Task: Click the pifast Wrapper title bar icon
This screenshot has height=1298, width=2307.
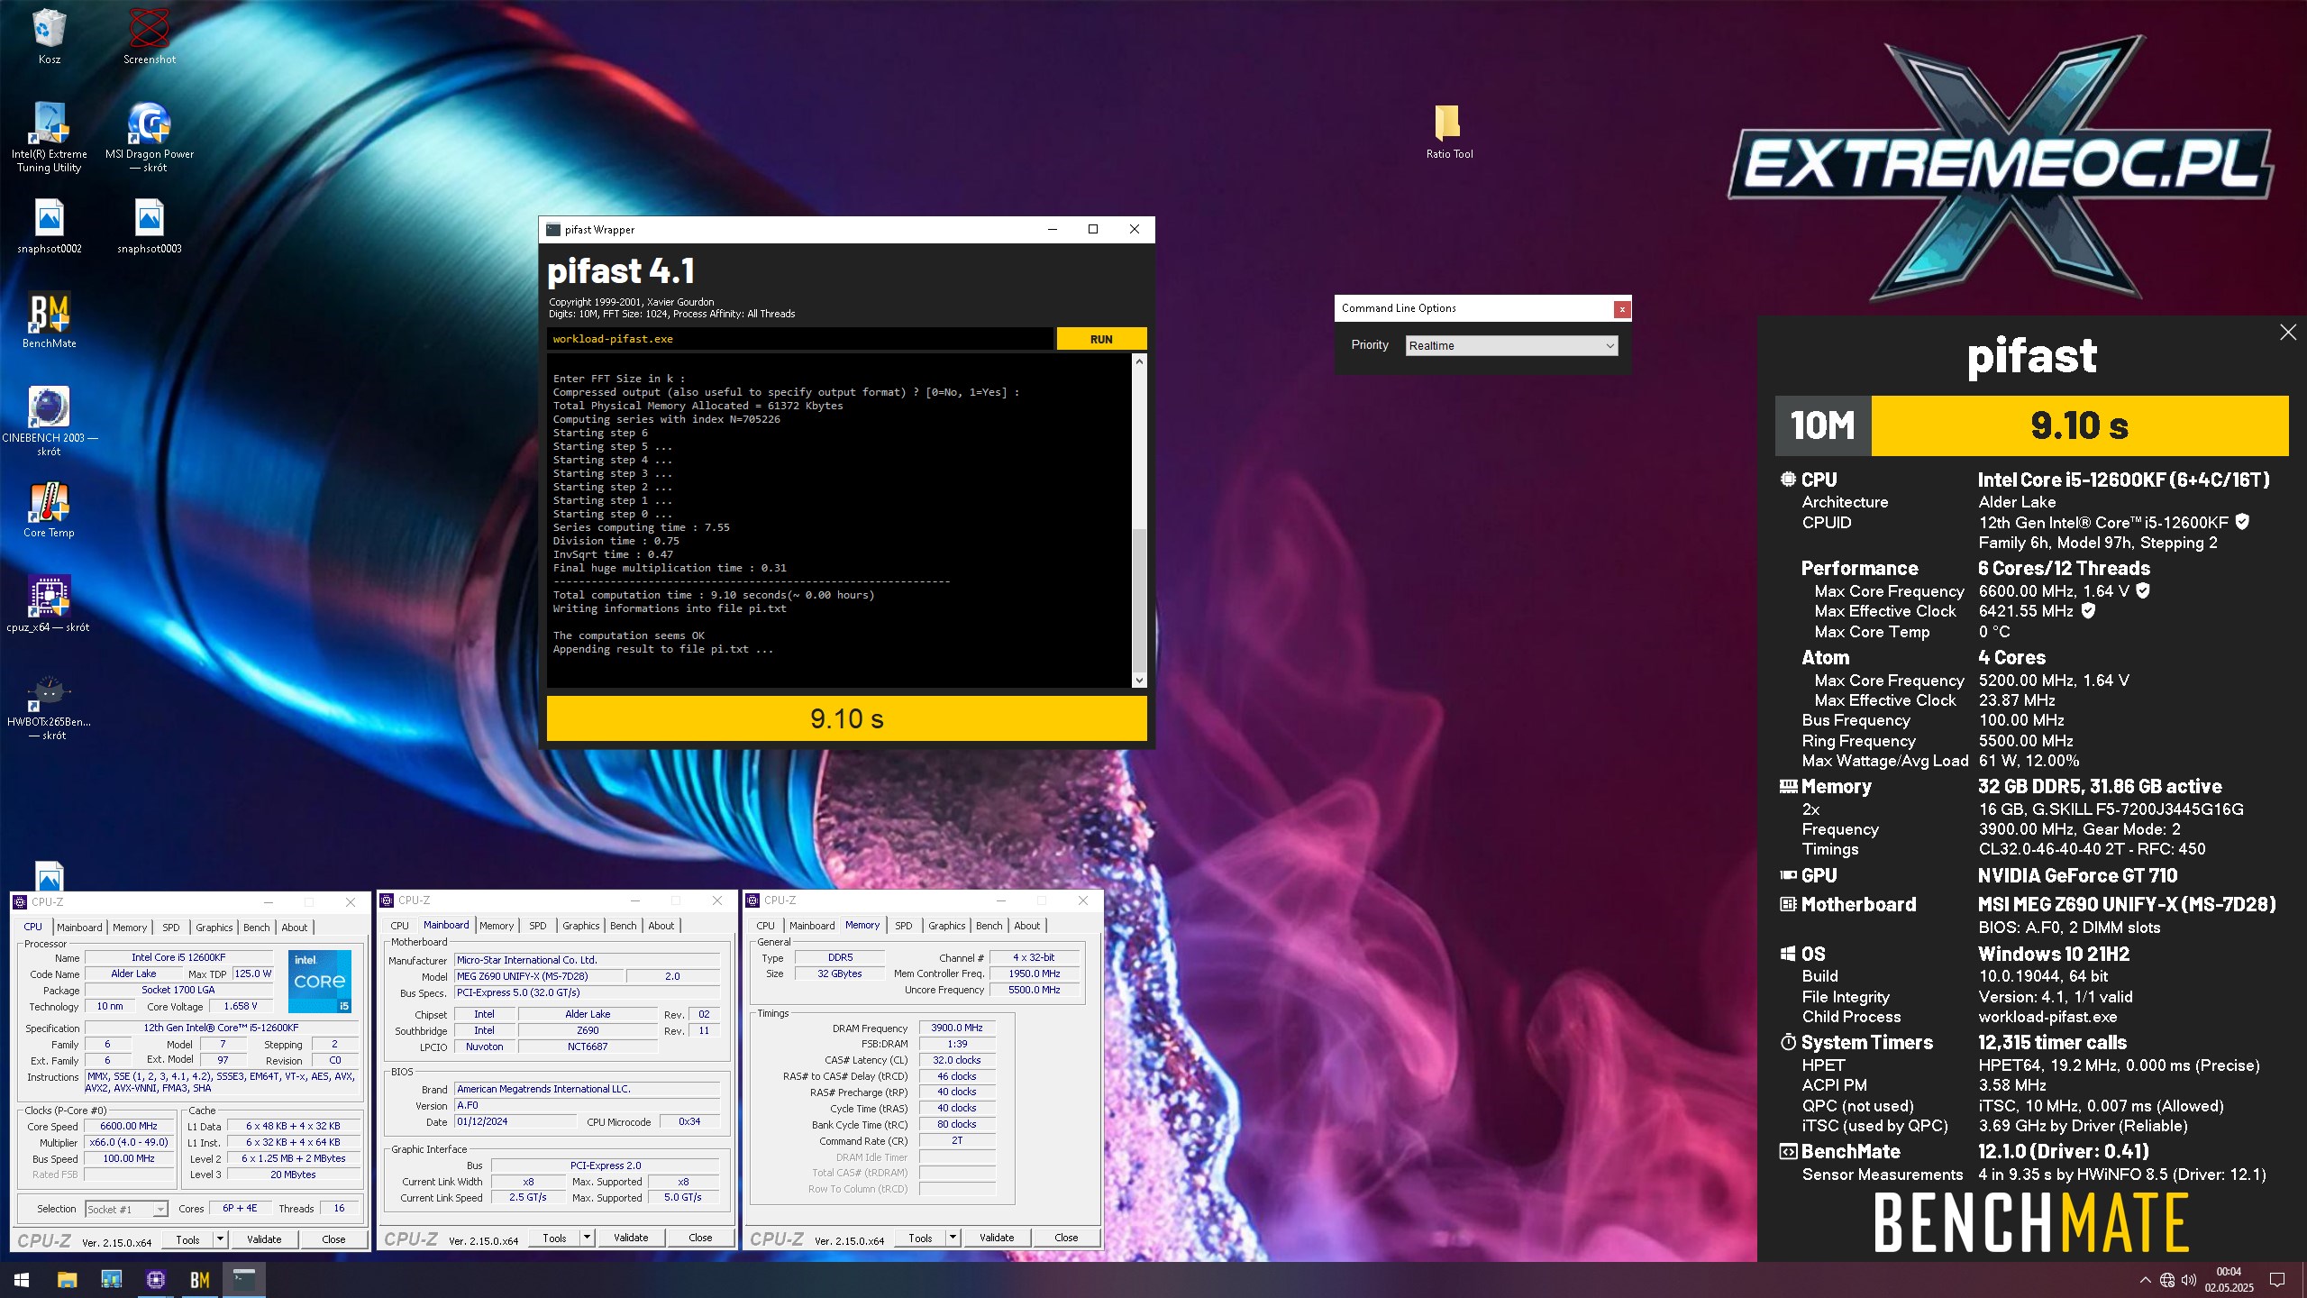Action: [x=553, y=230]
